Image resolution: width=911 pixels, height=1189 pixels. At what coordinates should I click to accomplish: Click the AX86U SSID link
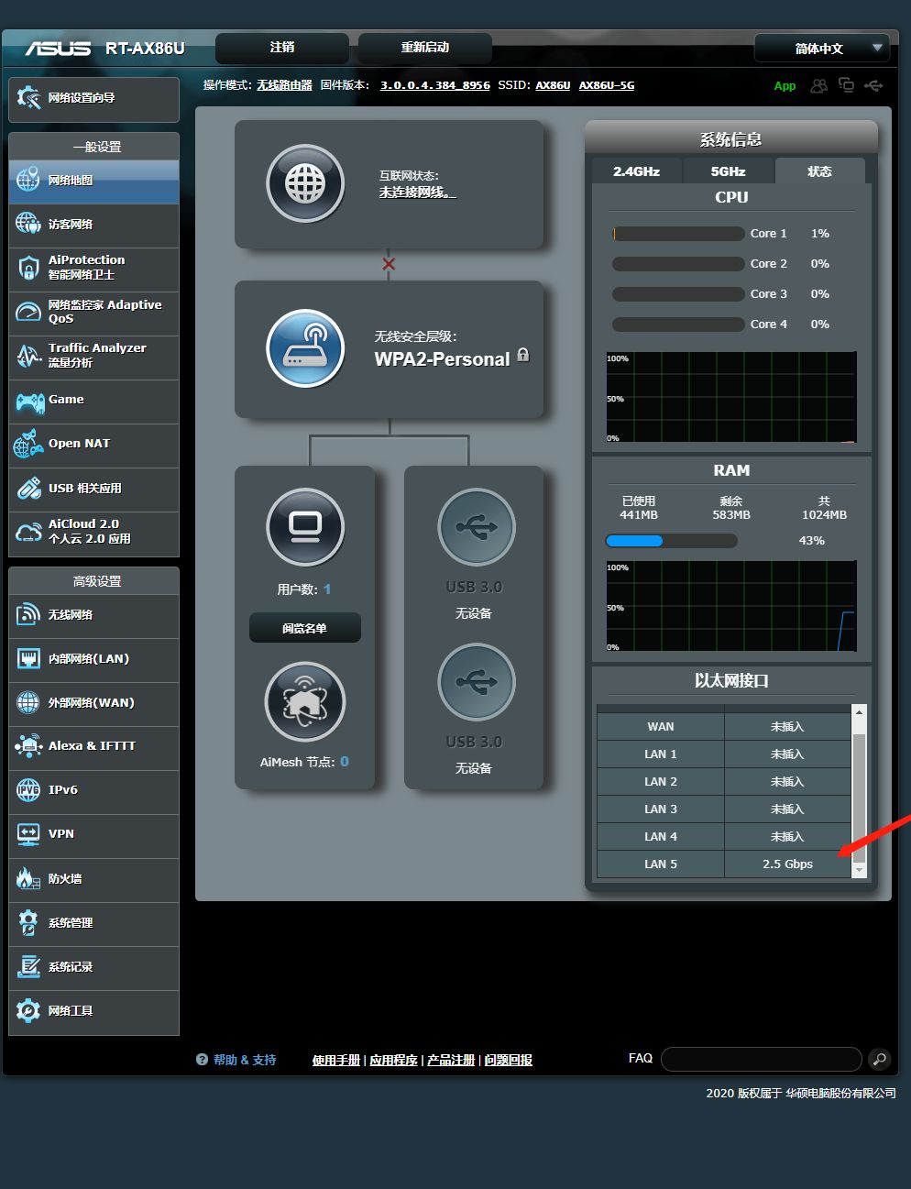coord(553,85)
